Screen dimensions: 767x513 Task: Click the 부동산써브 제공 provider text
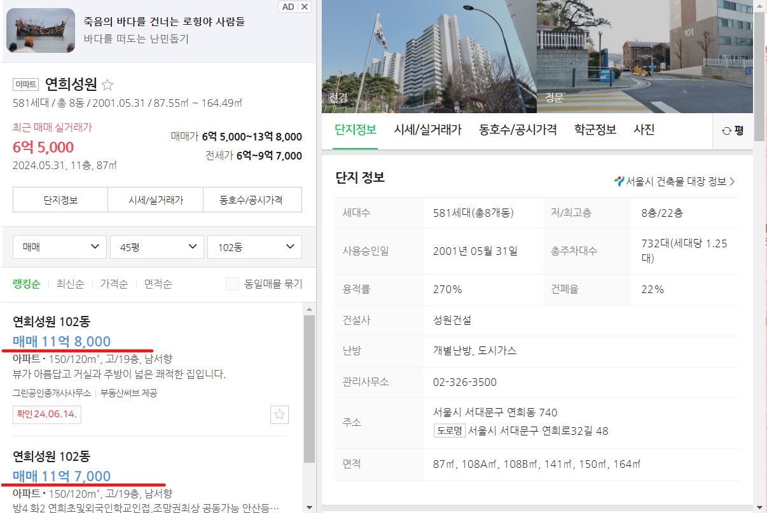point(128,393)
